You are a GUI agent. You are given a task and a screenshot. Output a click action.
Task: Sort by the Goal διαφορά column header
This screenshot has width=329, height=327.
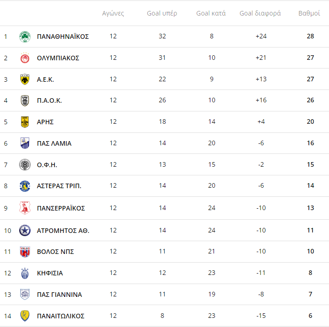[260, 13]
